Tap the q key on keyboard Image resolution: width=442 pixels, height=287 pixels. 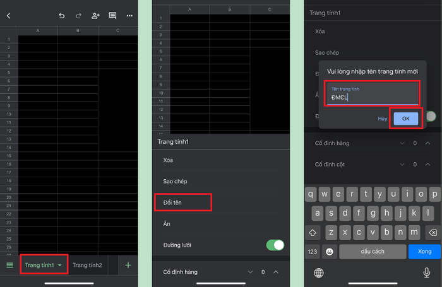click(311, 194)
